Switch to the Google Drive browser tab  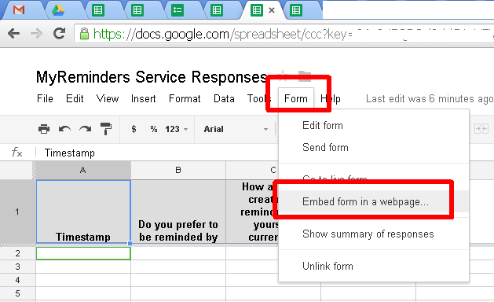click(58, 10)
